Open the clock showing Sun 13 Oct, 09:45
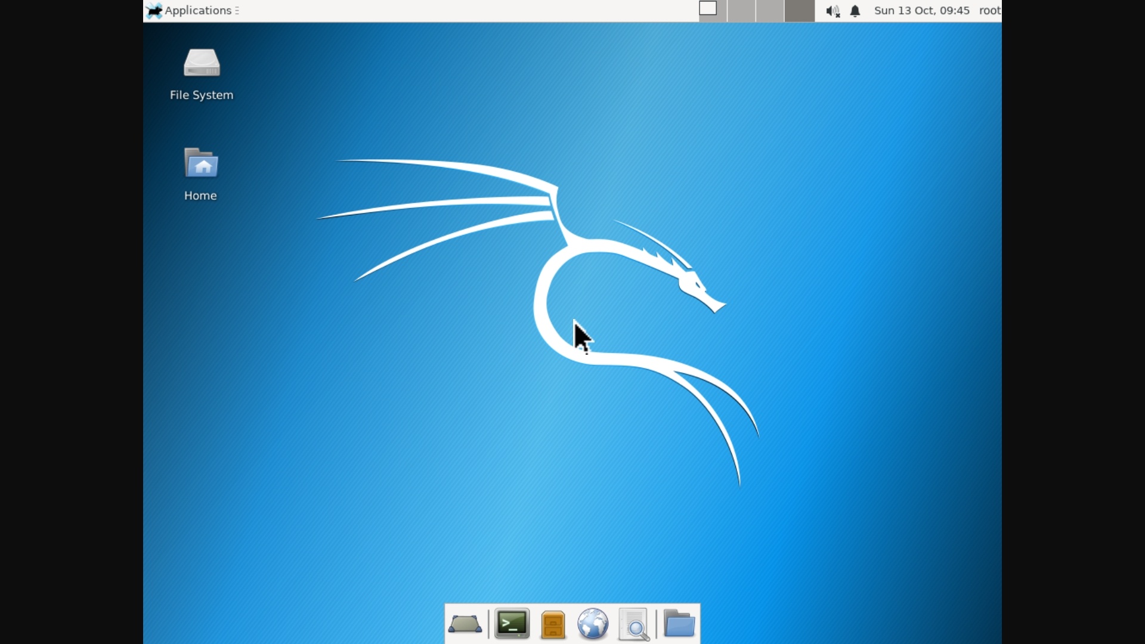The width and height of the screenshot is (1145, 644). [x=921, y=11]
